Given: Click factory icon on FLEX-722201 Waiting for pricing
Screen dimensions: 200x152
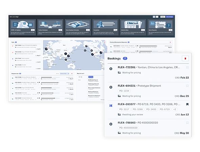Looking at the screenshot, I should pos(119,72).
